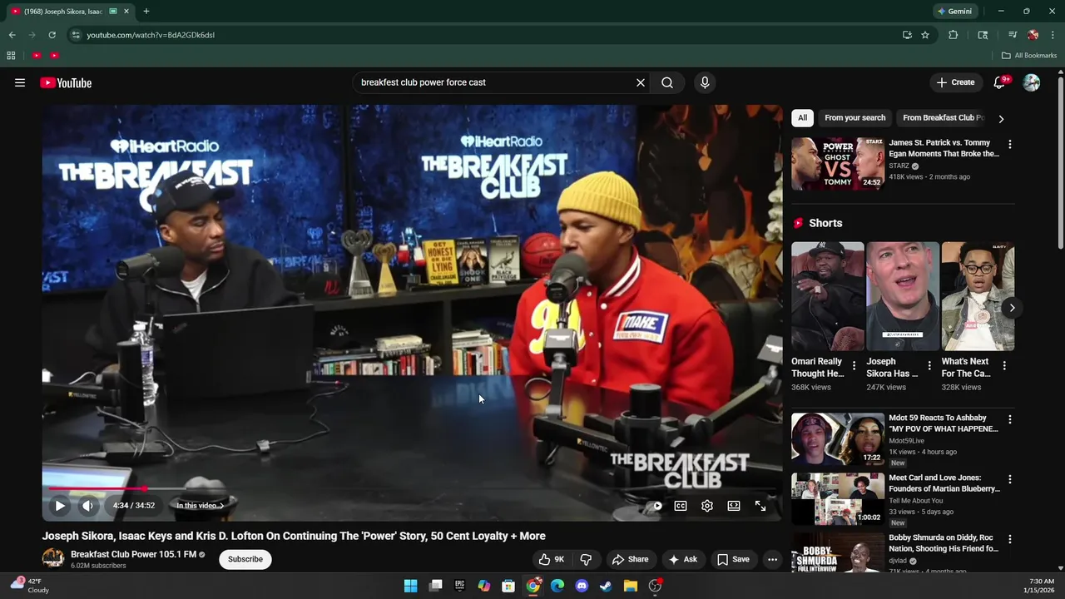The image size is (1065, 599).
Task: Select the 'All' filter chip
Action: point(802,117)
